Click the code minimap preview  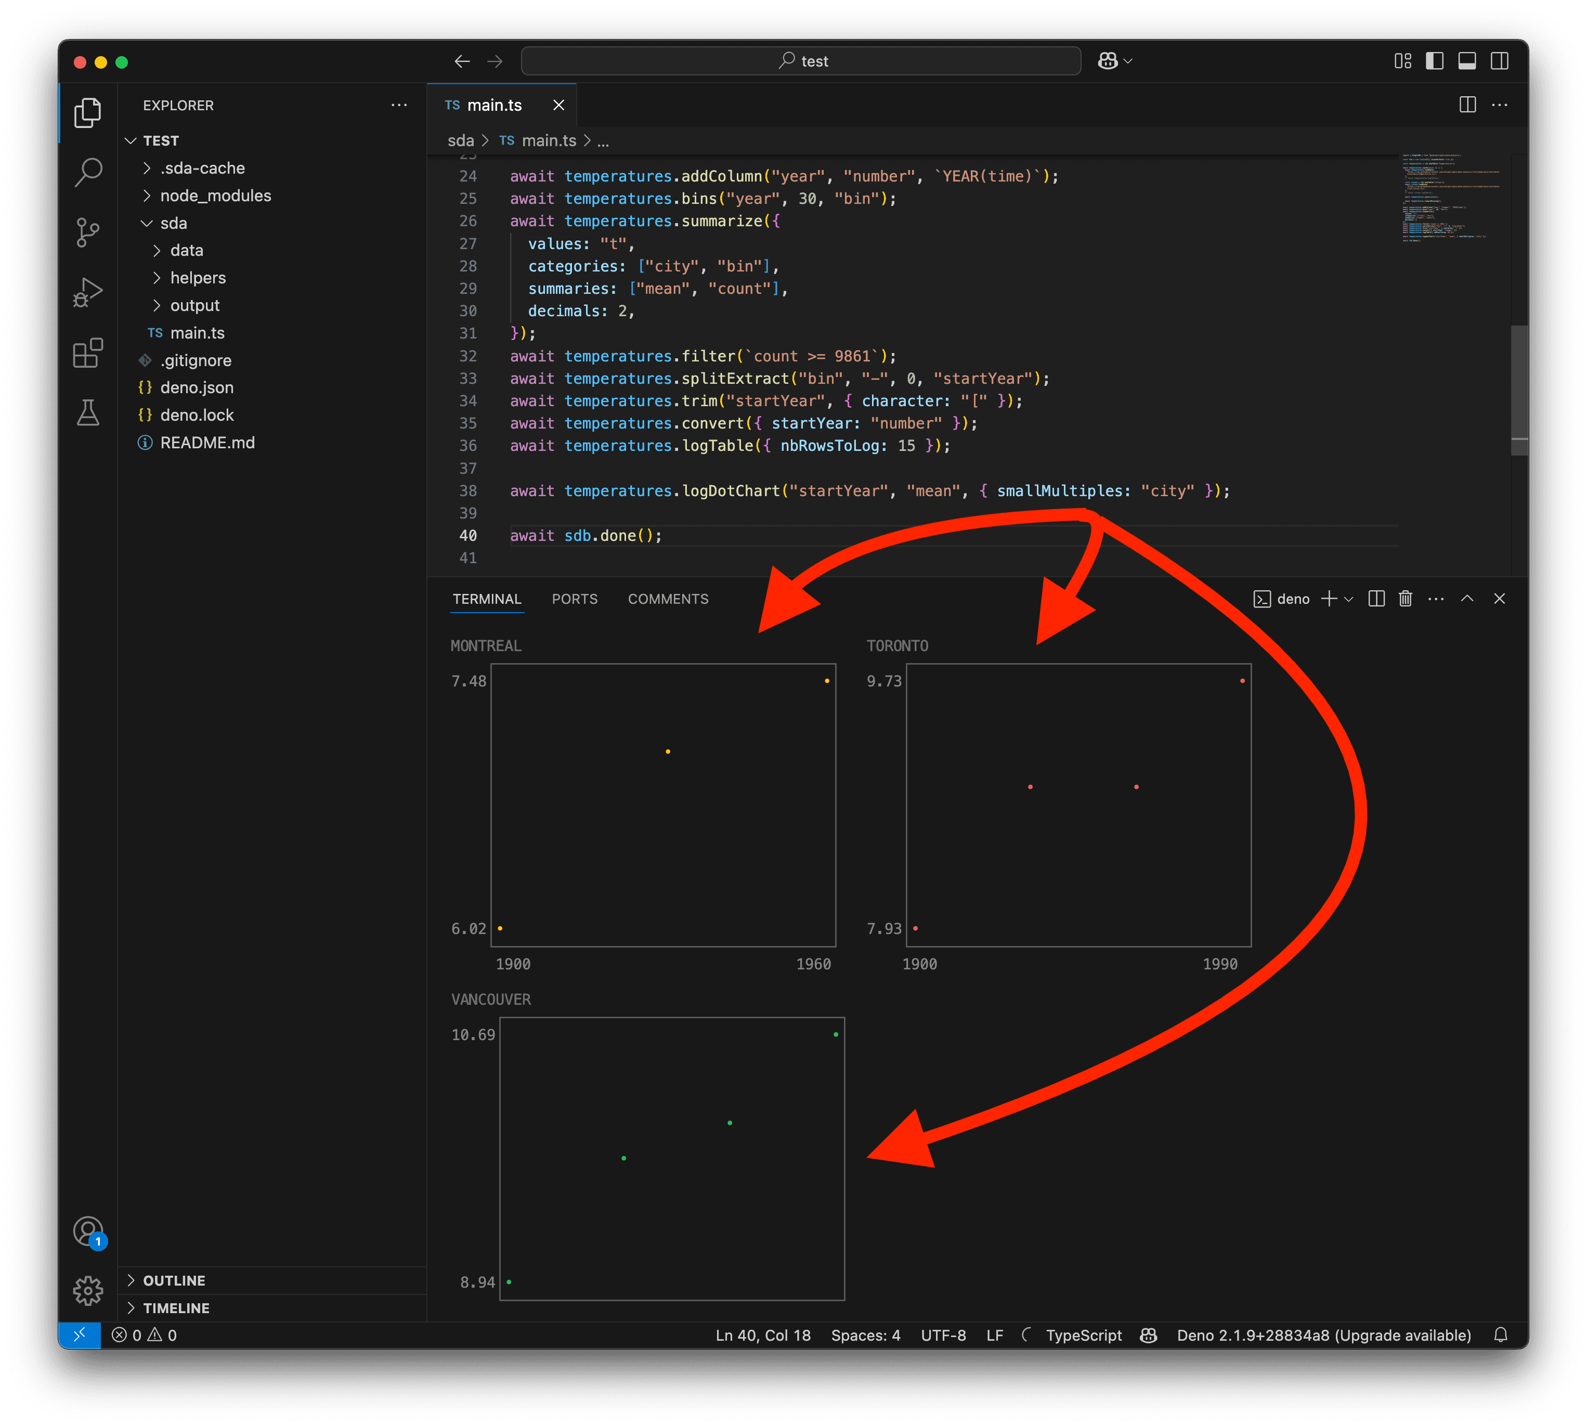click(x=1452, y=198)
